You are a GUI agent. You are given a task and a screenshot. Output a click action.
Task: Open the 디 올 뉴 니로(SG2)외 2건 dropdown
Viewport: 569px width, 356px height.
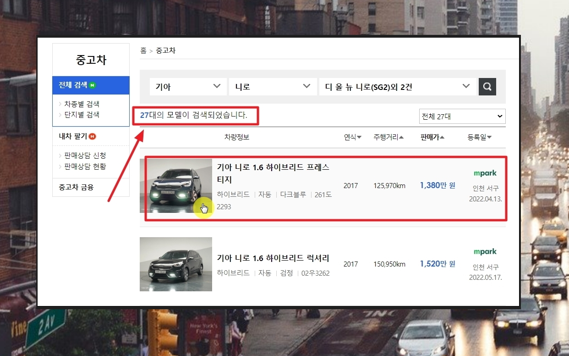coord(397,87)
